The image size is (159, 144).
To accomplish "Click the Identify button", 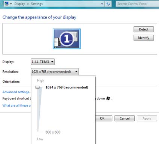I will tap(144, 38).
